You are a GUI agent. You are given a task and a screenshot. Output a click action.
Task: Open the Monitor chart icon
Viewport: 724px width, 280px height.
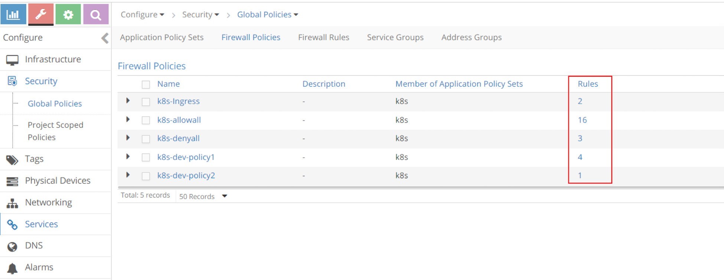click(x=13, y=14)
